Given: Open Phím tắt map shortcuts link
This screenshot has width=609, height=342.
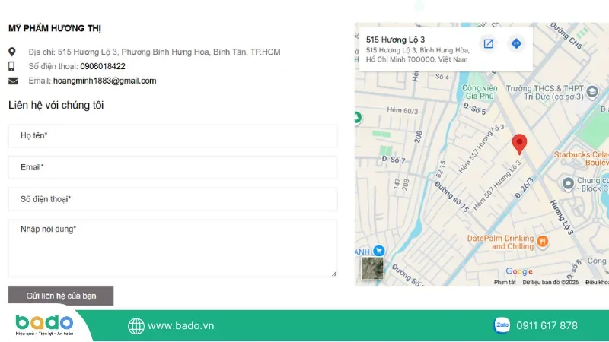Looking at the screenshot, I should (x=505, y=282).
